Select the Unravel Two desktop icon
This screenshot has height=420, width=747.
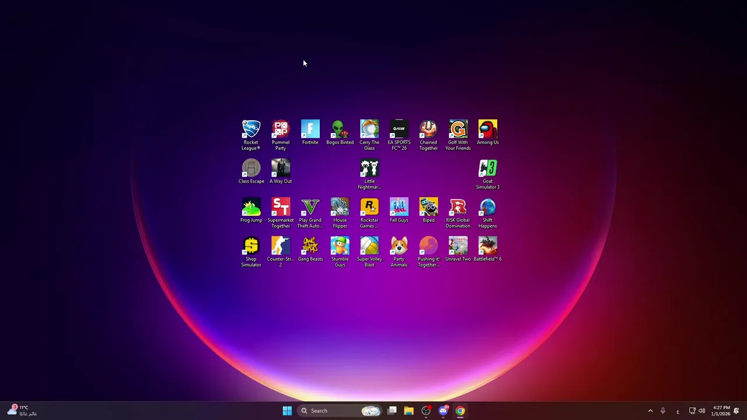pos(458,250)
